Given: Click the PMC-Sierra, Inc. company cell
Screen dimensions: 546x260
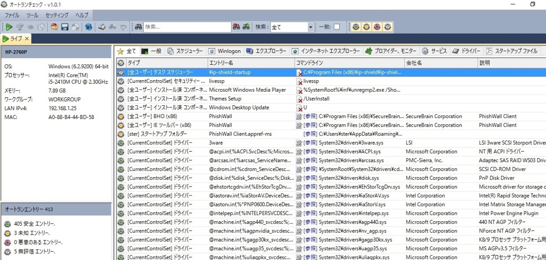Looking at the screenshot, I should click(x=424, y=161).
